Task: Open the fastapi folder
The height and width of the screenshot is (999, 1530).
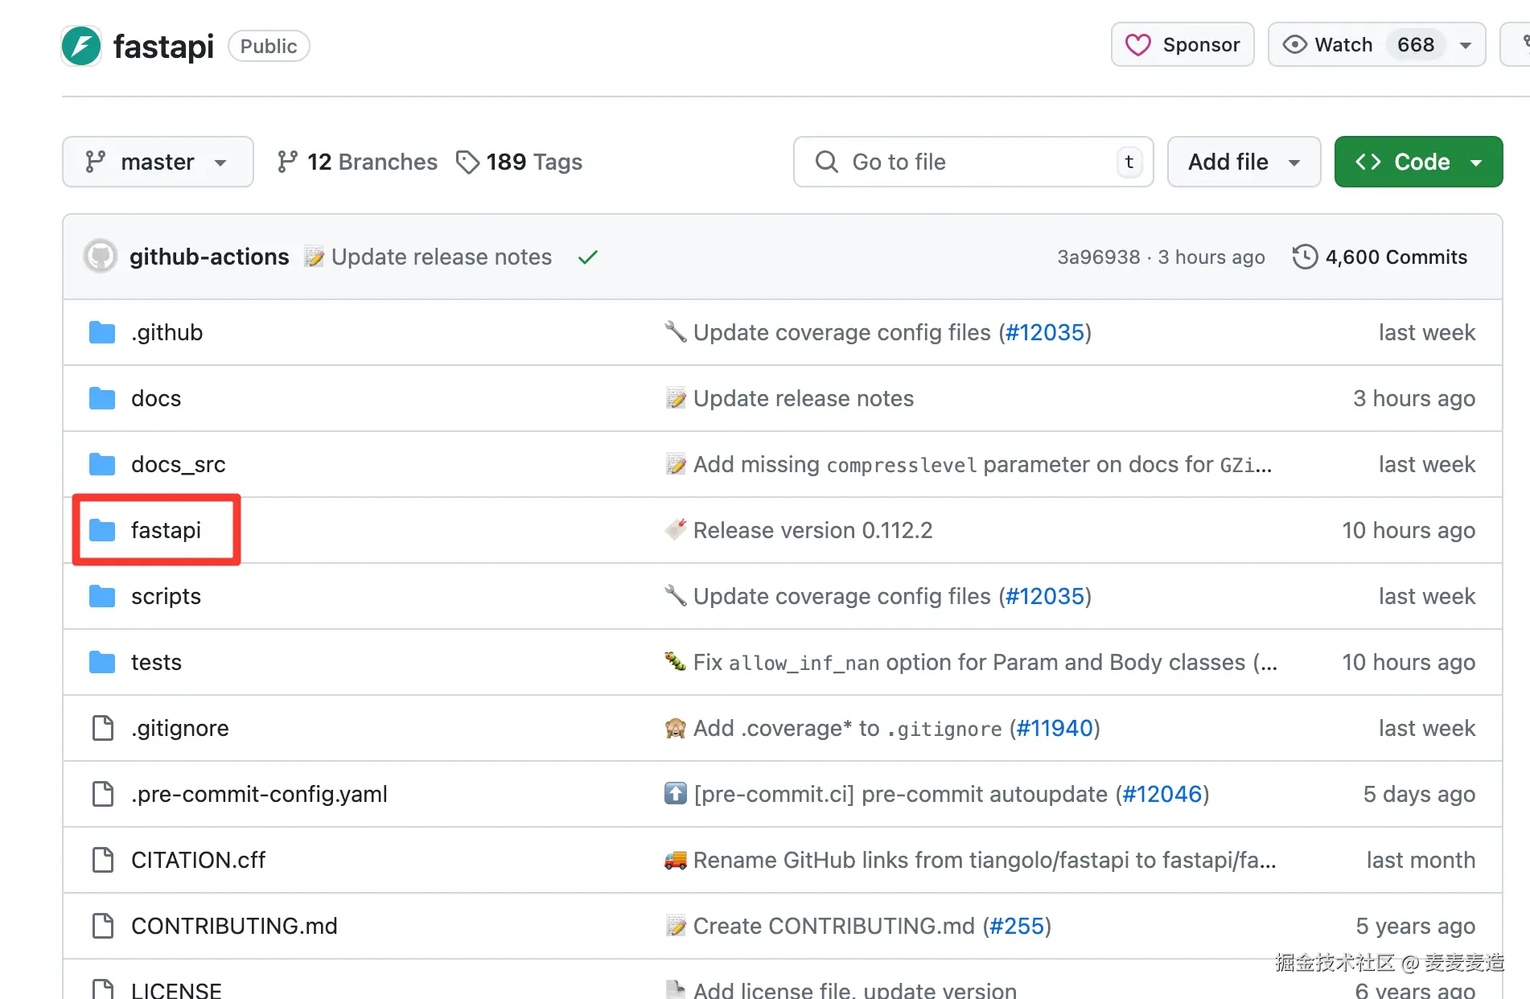Action: coord(166,530)
